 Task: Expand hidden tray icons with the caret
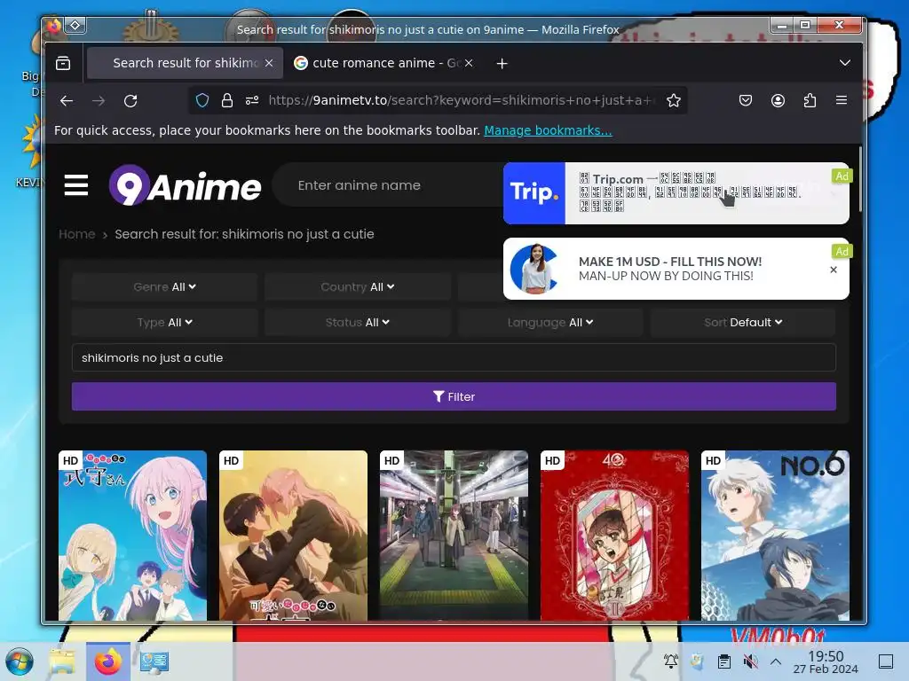pos(776,661)
